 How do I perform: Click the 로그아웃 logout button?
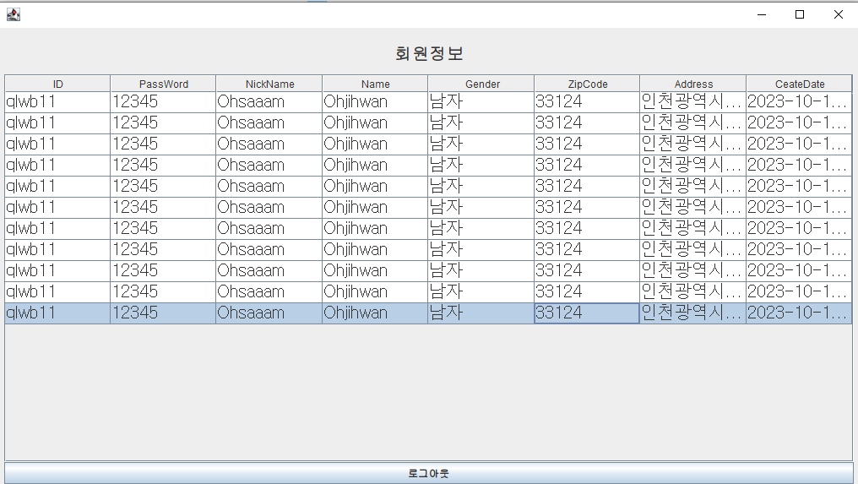[429, 473]
